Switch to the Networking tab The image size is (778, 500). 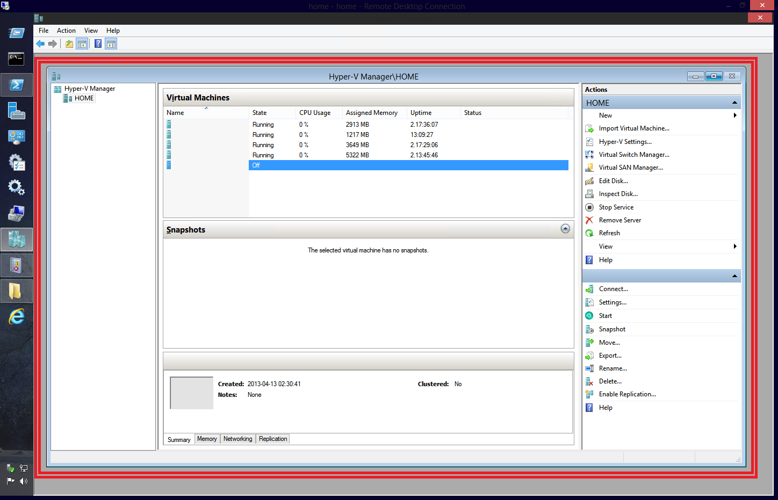point(237,439)
